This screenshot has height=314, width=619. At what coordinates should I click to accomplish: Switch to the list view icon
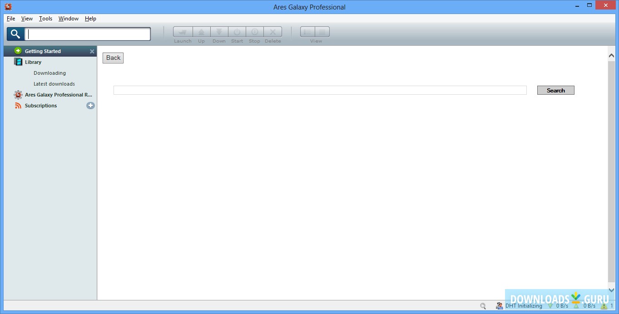click(307, 32)
